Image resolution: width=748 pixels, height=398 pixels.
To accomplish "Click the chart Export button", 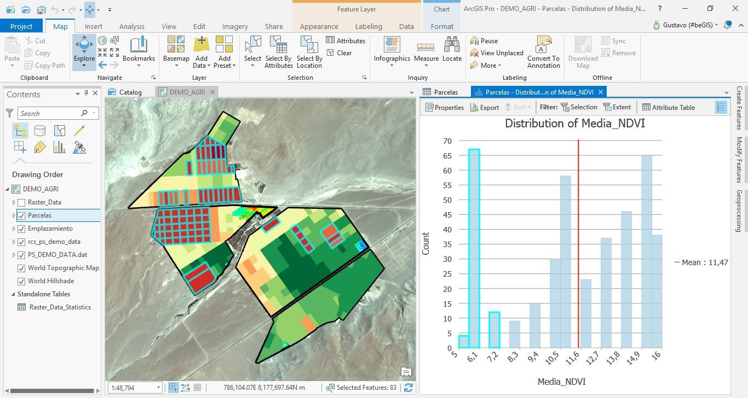I will [x=484, y=108].
